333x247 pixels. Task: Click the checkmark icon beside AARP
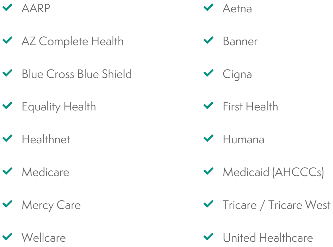pos(7,7)
